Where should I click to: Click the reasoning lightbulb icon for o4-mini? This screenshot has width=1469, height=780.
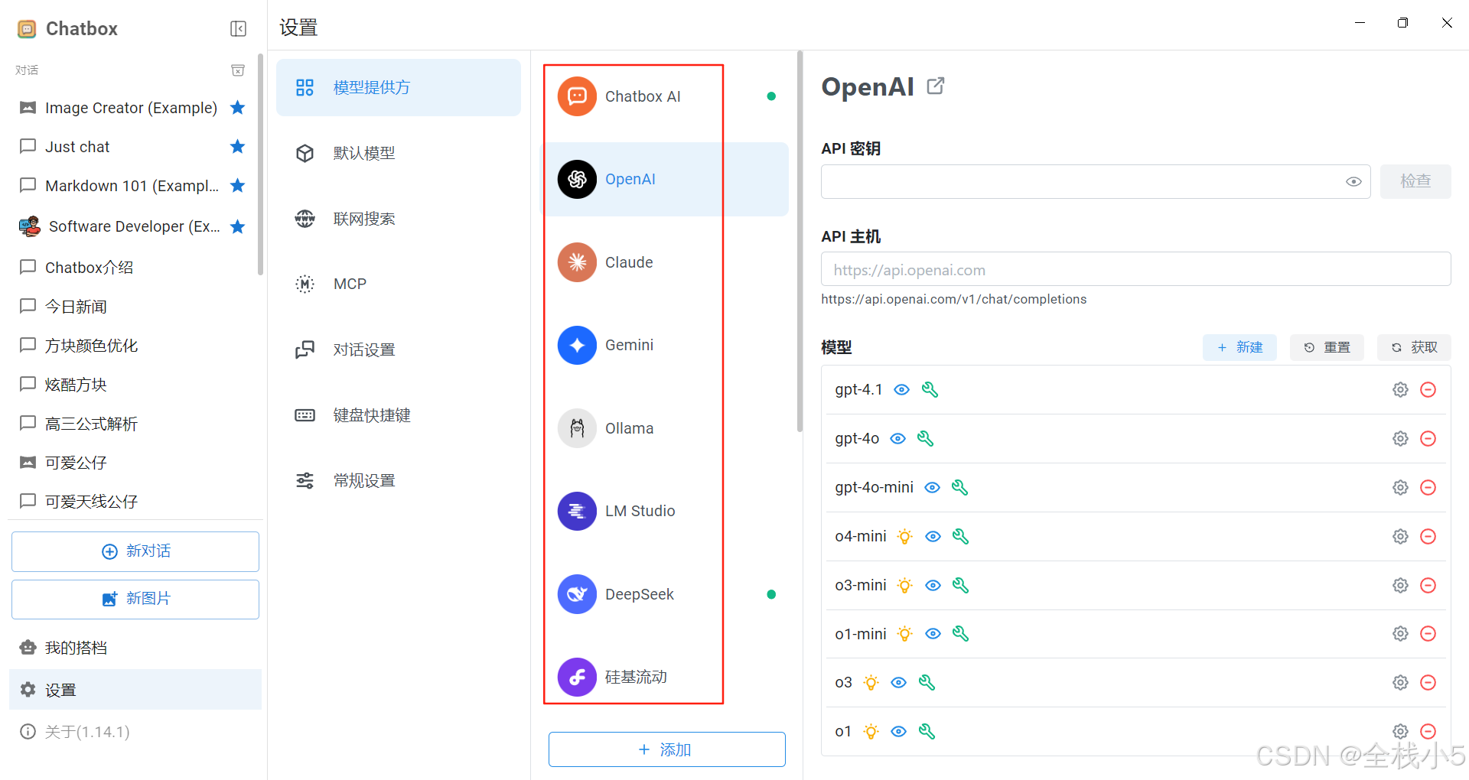(904, 536)
